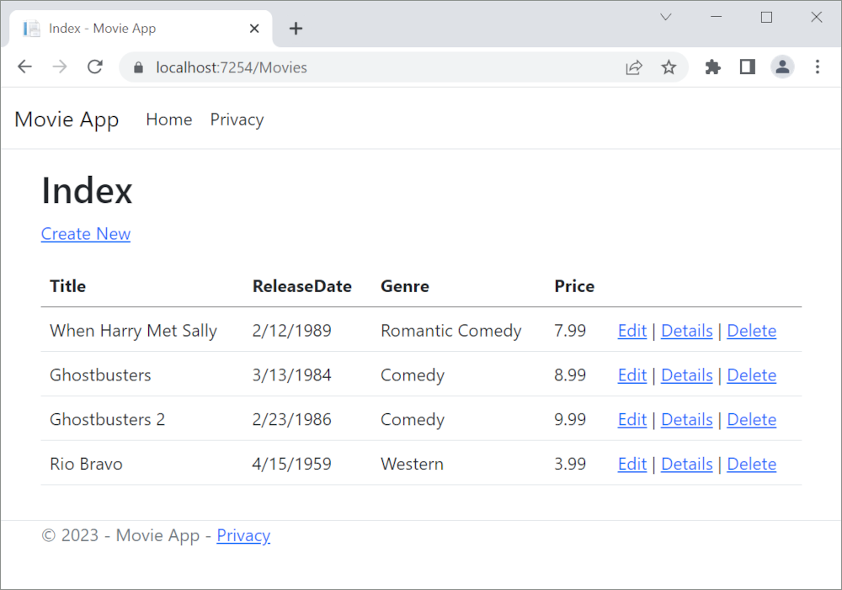842x590 pixels.
Task: Click the profile avatar icon
Action: 782,66
